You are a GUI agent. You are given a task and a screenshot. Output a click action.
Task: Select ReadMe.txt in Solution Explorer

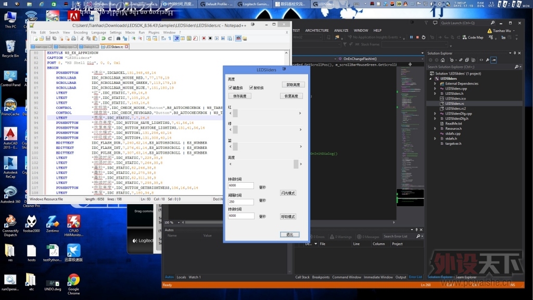tap(453, 124)
